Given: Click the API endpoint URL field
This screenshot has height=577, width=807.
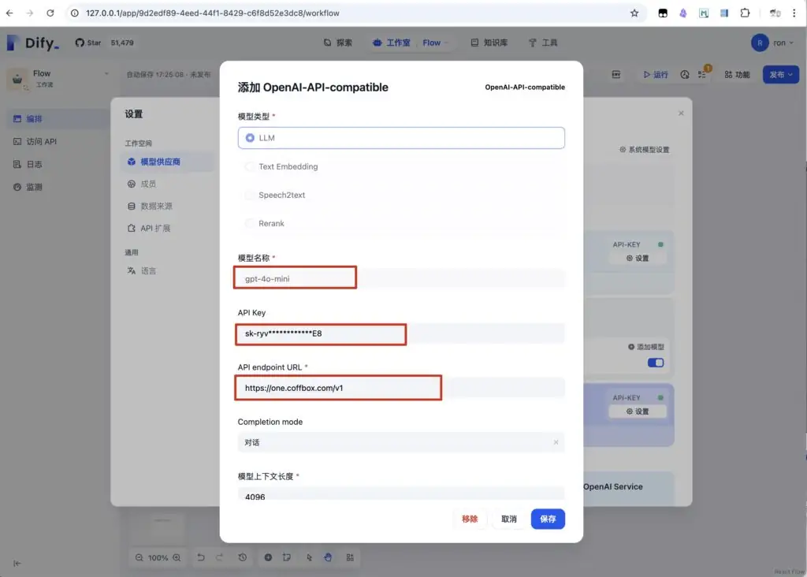Looking at the screenshot, I should coord(401,388).
